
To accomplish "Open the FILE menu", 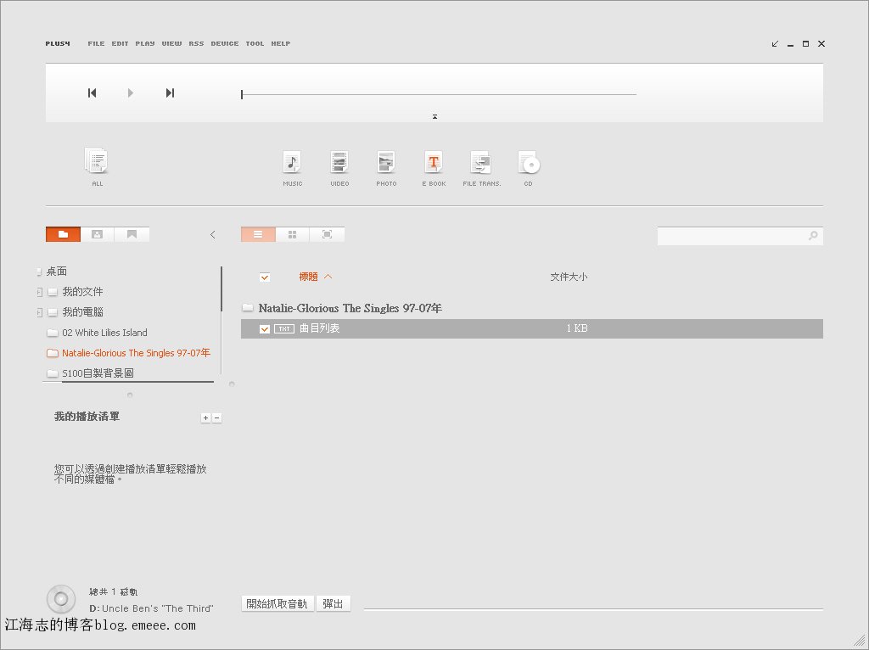I will [x=96, y=43].
